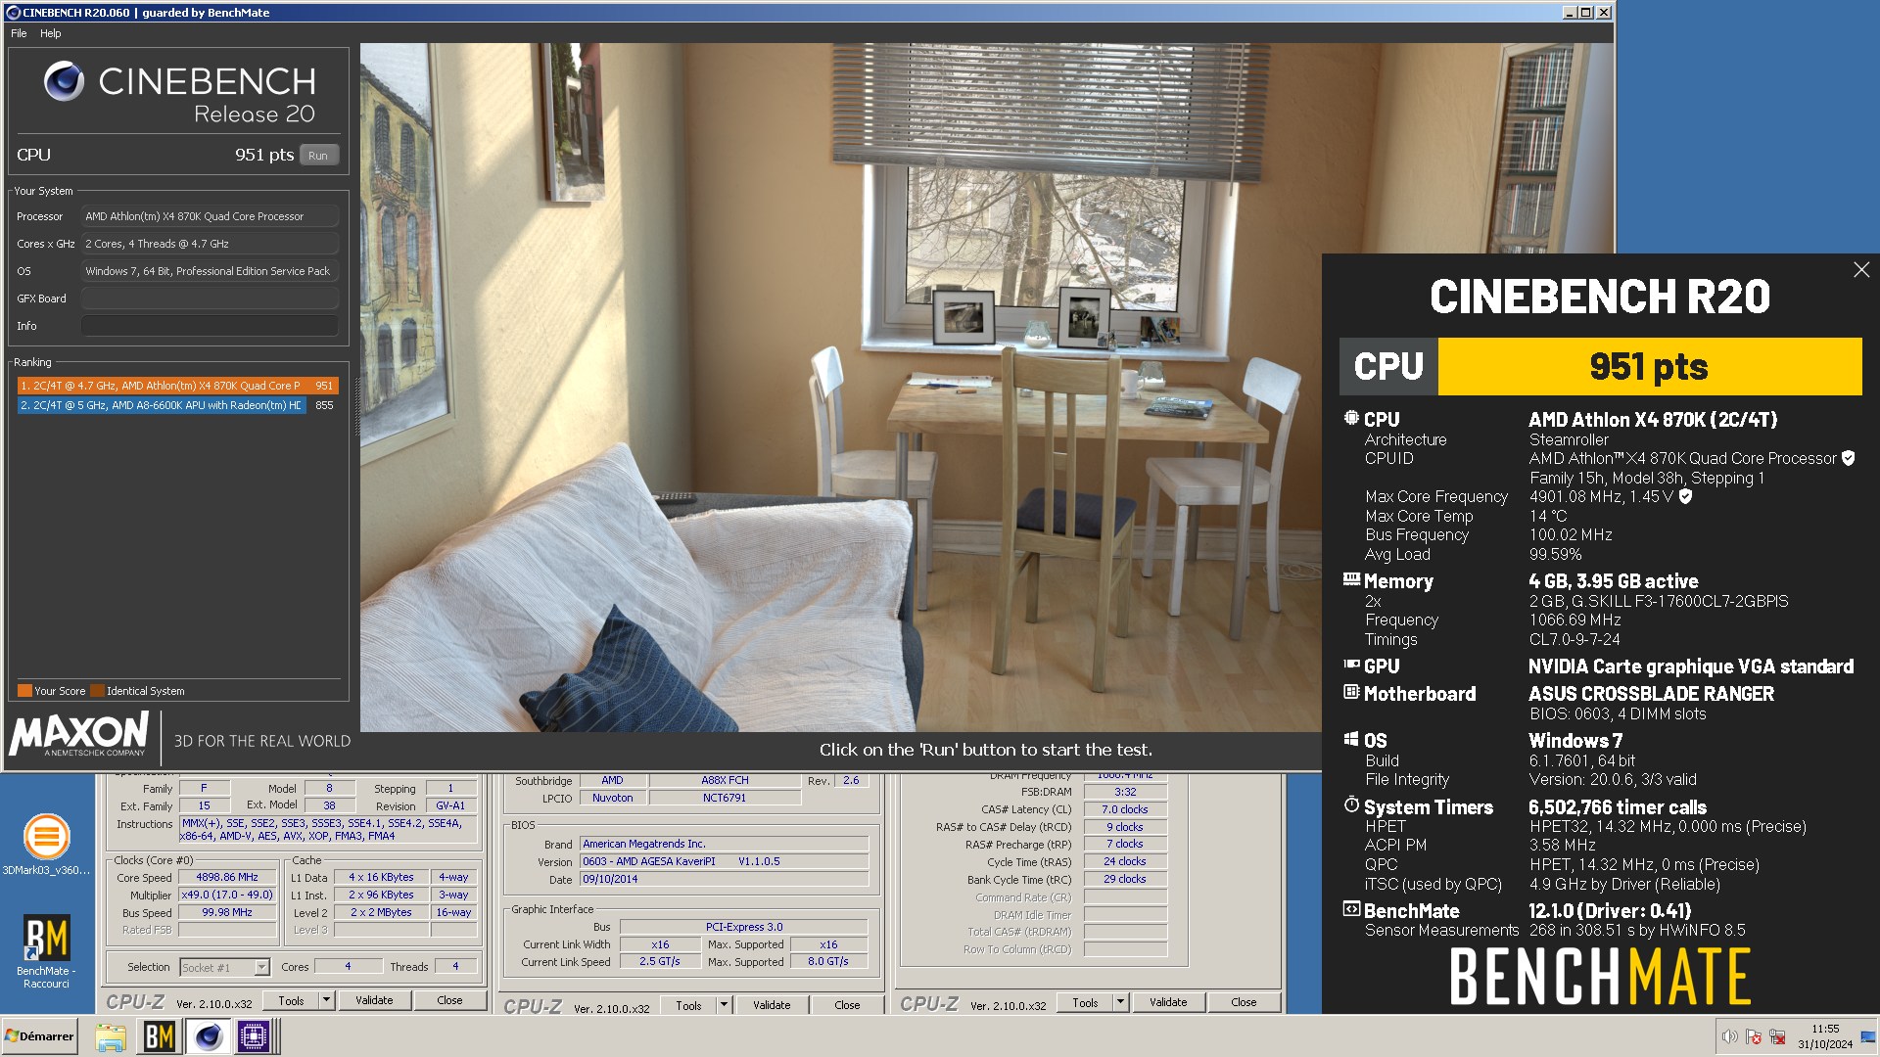Click the Cinebench logo icon
1880x1057 pixels.
click(x=64, y=81)
